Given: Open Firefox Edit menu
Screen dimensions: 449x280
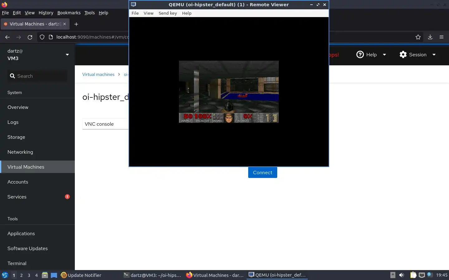Looking at the screenshot, I should (x=17, y=13).
